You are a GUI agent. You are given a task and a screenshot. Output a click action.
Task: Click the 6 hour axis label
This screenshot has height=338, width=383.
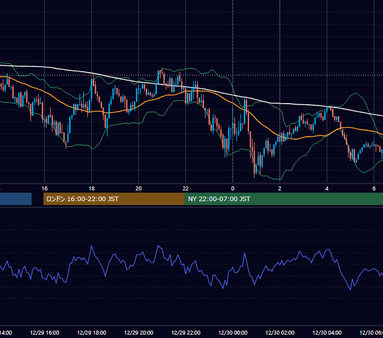(374, 189)
